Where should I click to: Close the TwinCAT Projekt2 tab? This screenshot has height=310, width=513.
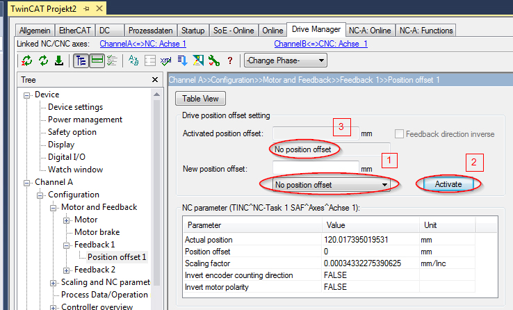pyautogui.click(x=99, y=8)
